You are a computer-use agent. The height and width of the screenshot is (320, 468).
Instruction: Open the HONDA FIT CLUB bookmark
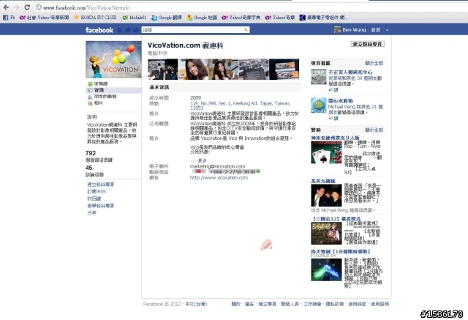pos(95,18)
